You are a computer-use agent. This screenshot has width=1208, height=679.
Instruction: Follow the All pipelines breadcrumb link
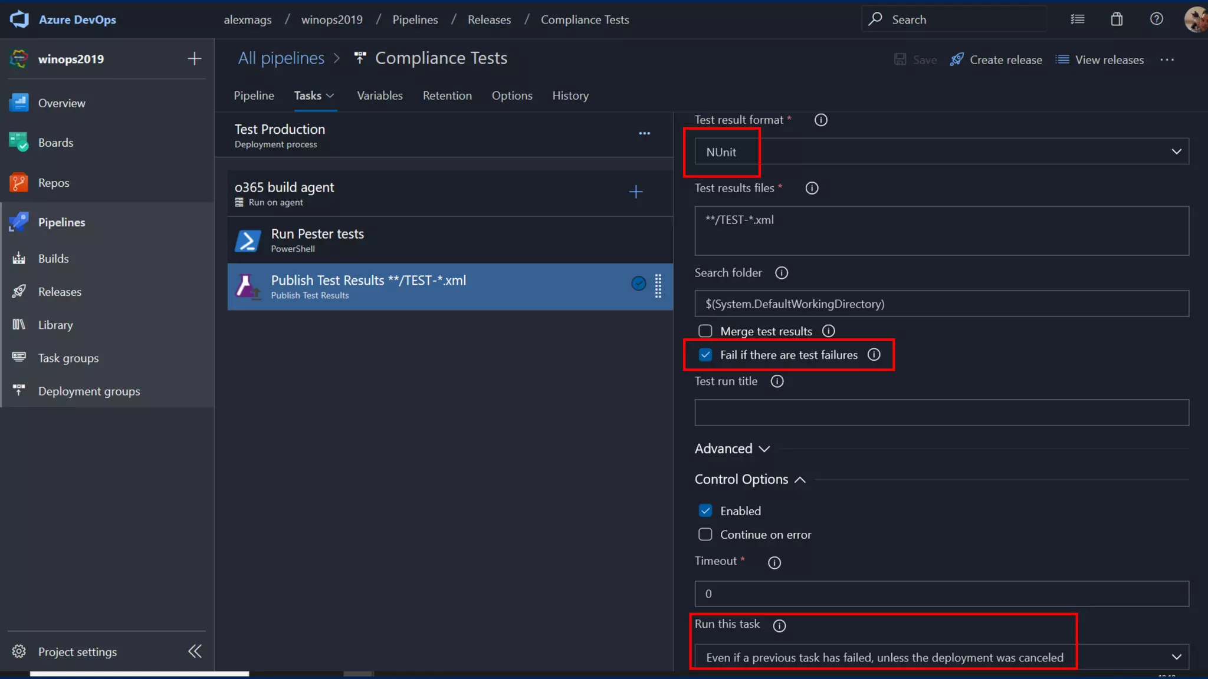pos(281,58)
